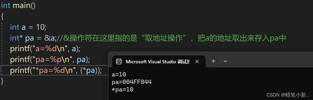Click the printf("pa=%p\n", pa) statement
Screen dimensions: 313x100
(x=50, y=59)
